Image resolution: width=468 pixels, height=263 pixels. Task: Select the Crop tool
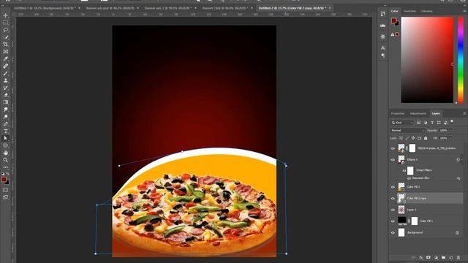(x=5, y=44)
